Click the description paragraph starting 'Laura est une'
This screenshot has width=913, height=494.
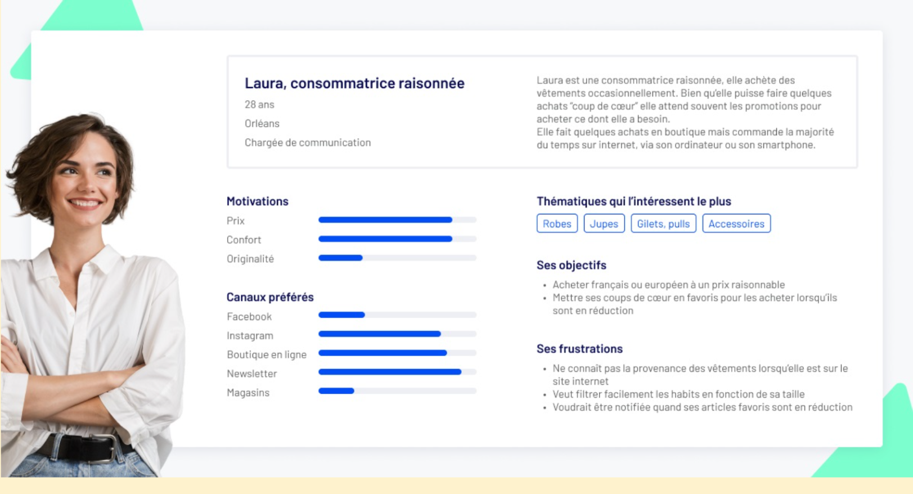click(685, 113)
